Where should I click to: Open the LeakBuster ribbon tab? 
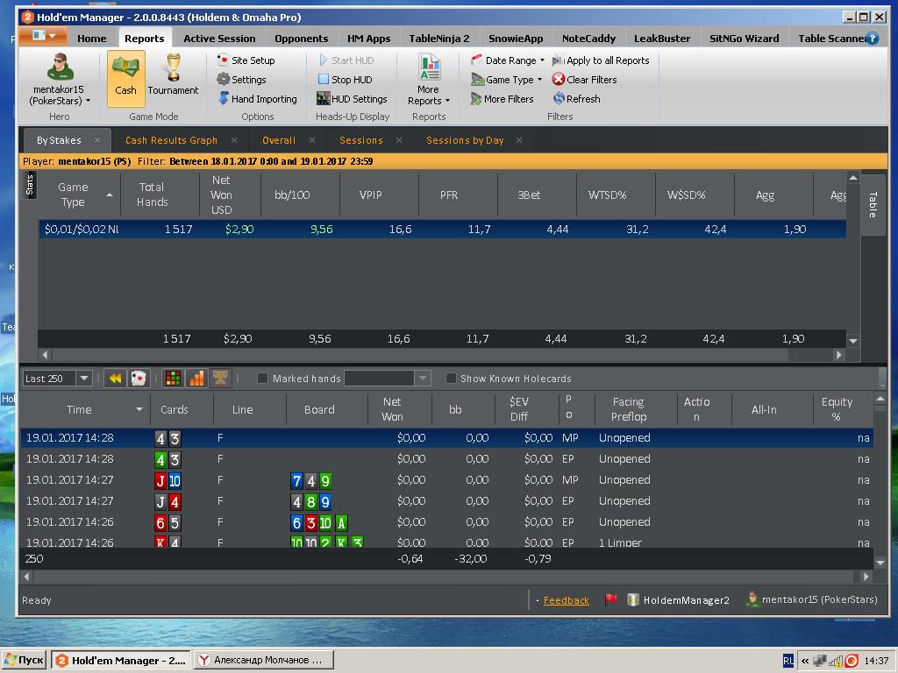pos(662,39)
